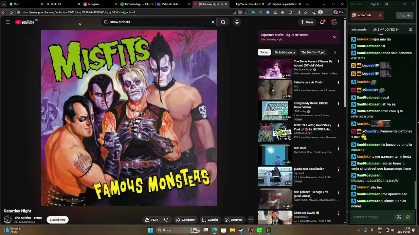This screenshot has width=419, height=235.
Task: Open Steam from the taskbar
Action: coord(241,230)
